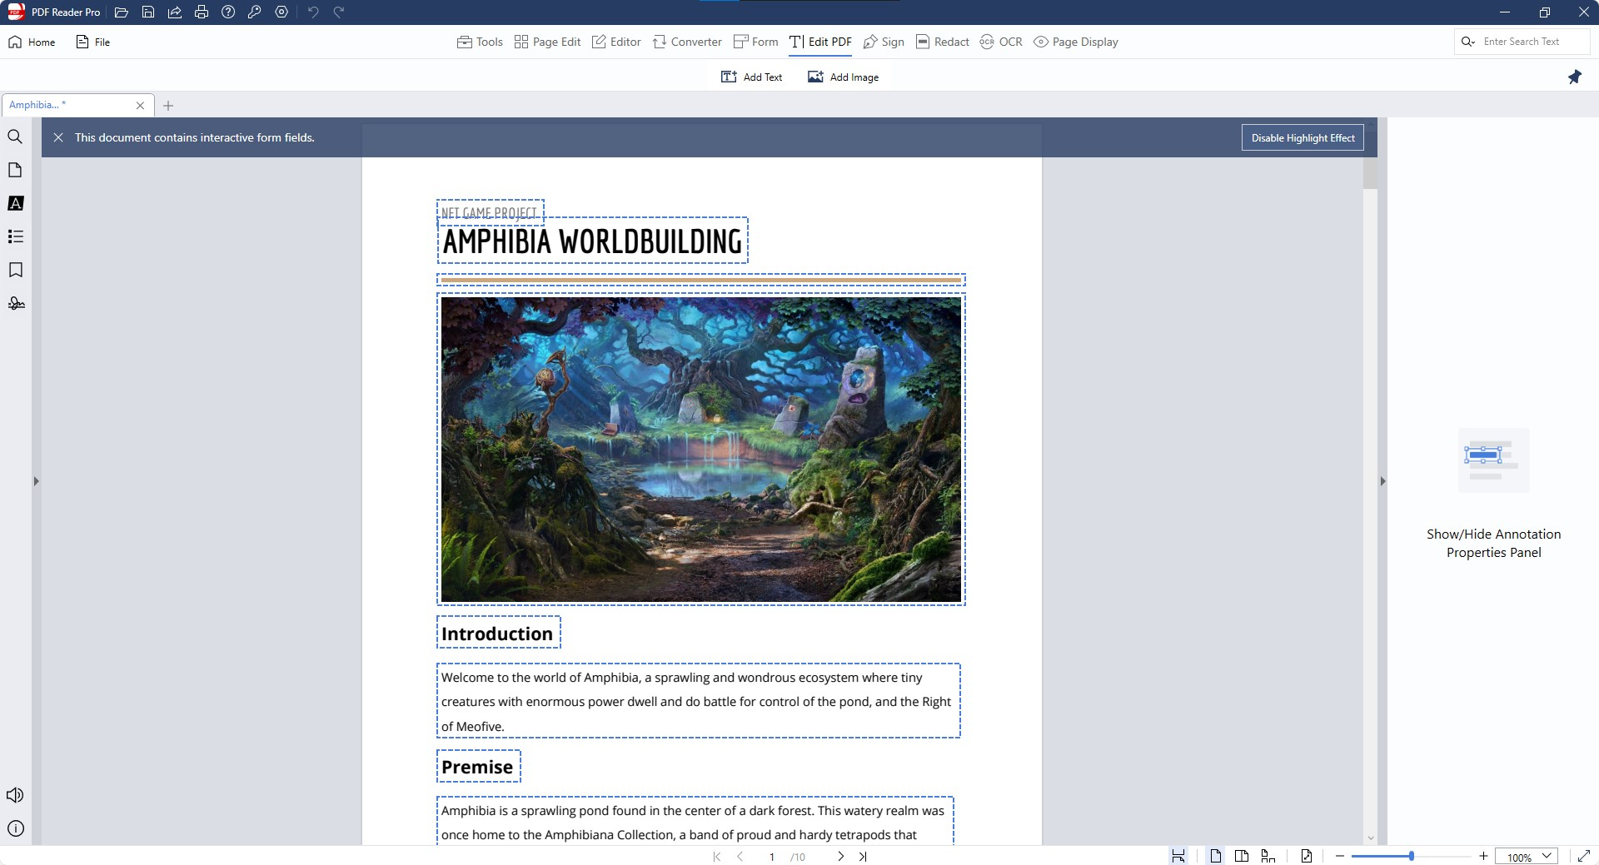
Task: Click the vertical scrollbar thumb
Action: [x=1370, y=173]
